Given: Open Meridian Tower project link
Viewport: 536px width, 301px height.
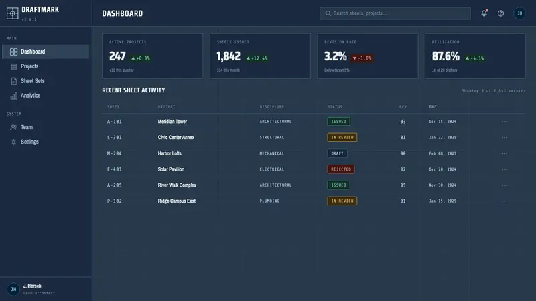Looking at the screenshot, I should (x=172, y=122).
